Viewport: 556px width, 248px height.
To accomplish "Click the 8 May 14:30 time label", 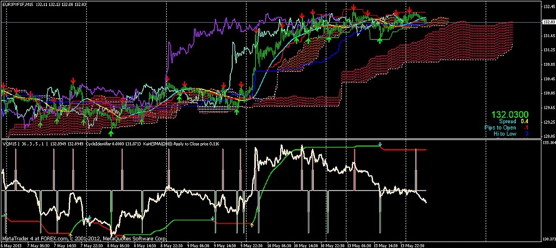I will point(146,245).
